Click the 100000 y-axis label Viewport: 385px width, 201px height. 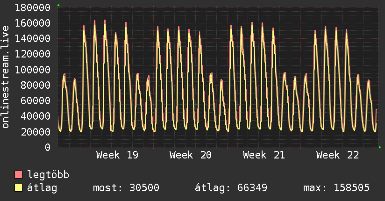click(x=33, y=70)
